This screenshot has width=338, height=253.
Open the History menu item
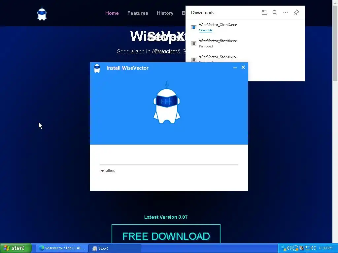(x=165, y=13)
